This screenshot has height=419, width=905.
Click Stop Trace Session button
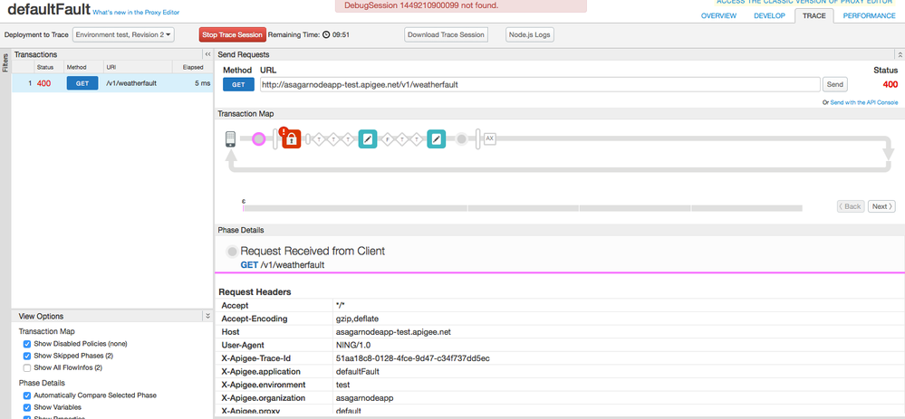pyautogui.click(x=233, y=34)
